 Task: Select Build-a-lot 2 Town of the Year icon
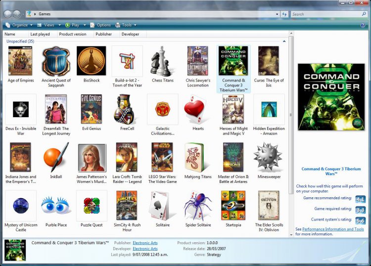click(127, 61)
